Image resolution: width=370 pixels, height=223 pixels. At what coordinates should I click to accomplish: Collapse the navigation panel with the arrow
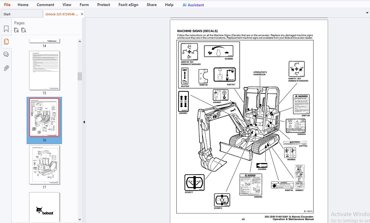point(84,122)
